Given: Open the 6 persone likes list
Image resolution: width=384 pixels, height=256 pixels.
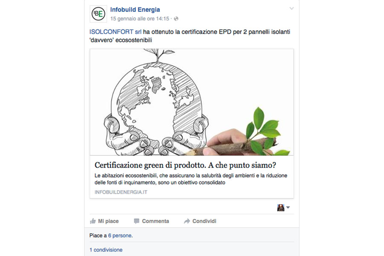Looking at the screenshot, I should 120,236.
